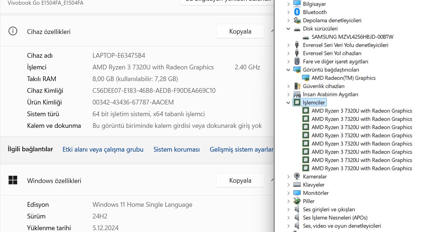Click the Klavyeler keyboard icon
428x232 pixels.
pos(297,185)
